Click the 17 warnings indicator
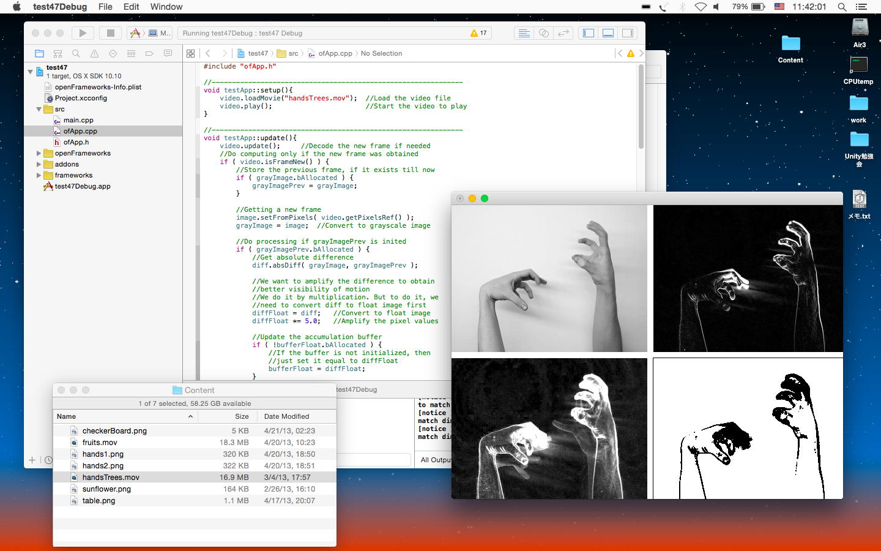This screenshot has width=881, height=551. (478, 33)
